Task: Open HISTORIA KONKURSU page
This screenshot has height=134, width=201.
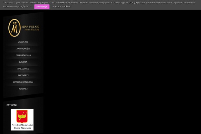Action: click(23, 82)
